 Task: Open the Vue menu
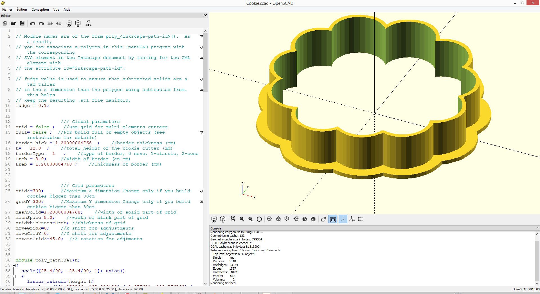(56, 9)
